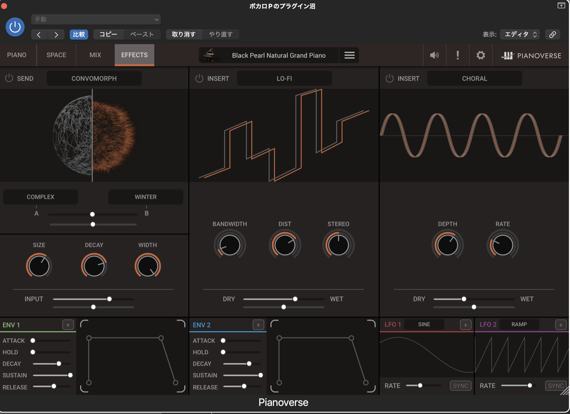Toggle the plugin power button
This screenshot has height=414, width=570.
(15, 27)
